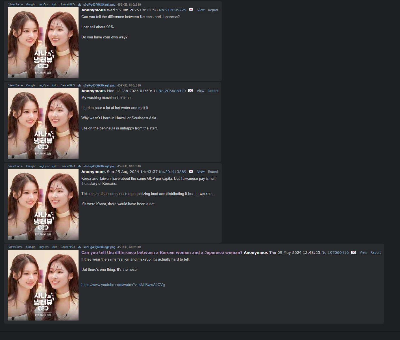The width and height of the screenshot is (400, 340).
Task: Click View next to post No.206688320
Action: tap(201, 91)
